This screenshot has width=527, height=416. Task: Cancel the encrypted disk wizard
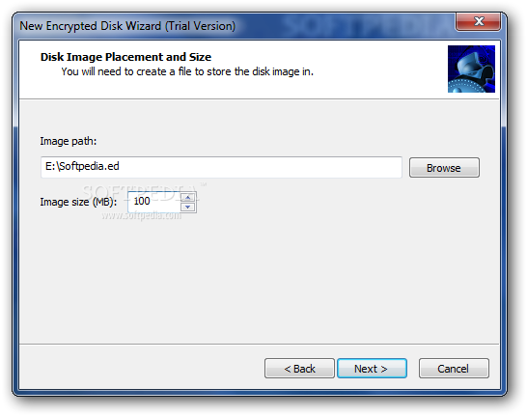point(454,369)
